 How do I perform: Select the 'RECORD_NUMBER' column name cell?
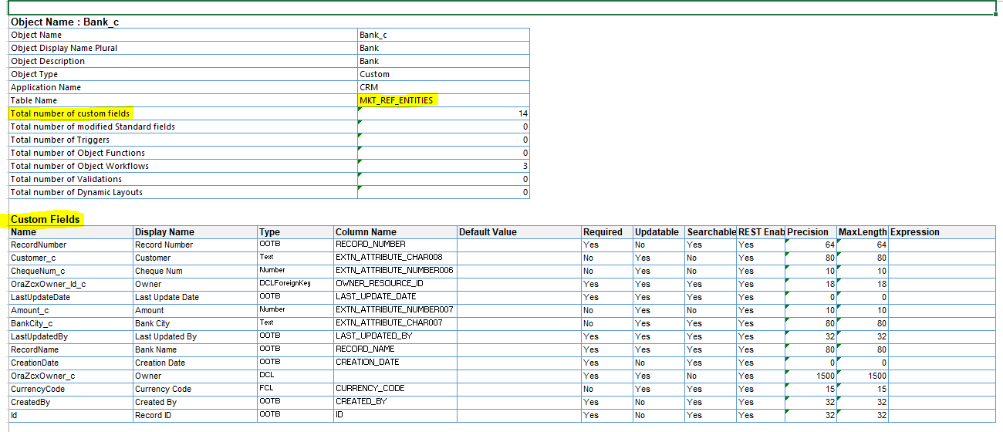pos(395,245)
